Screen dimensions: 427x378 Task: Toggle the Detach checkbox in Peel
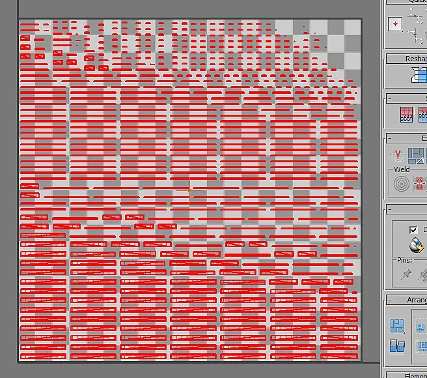[413, 230]
